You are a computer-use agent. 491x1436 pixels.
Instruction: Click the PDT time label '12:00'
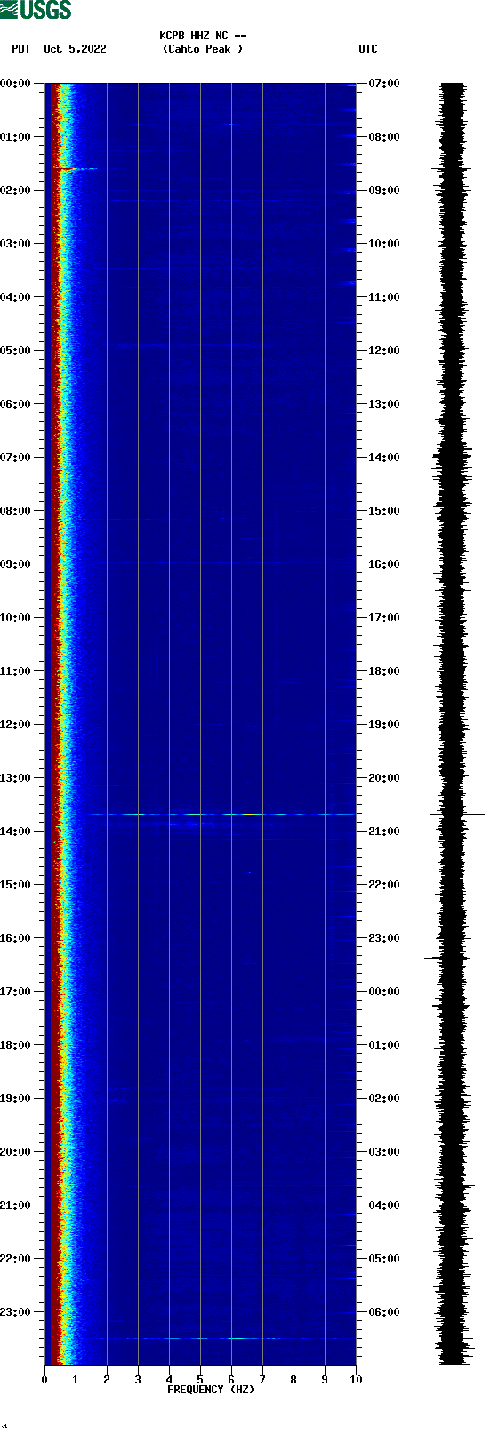[x=15, y=725]
